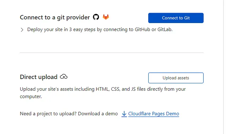Click the horizontal divider between the sections
This screenshot has width=227, height=134.
(112, 53)
